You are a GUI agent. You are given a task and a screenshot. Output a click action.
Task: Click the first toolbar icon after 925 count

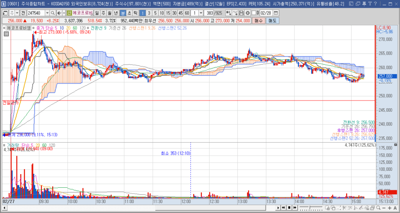pyautogui.click(x=229, y=13)
